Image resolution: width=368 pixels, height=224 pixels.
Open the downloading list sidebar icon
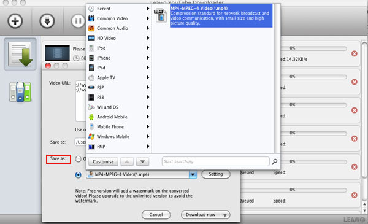click(20, 54)
